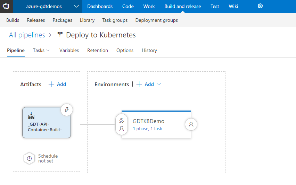
Task: Click the plus icon to add artifact
Action: (51, 84)
